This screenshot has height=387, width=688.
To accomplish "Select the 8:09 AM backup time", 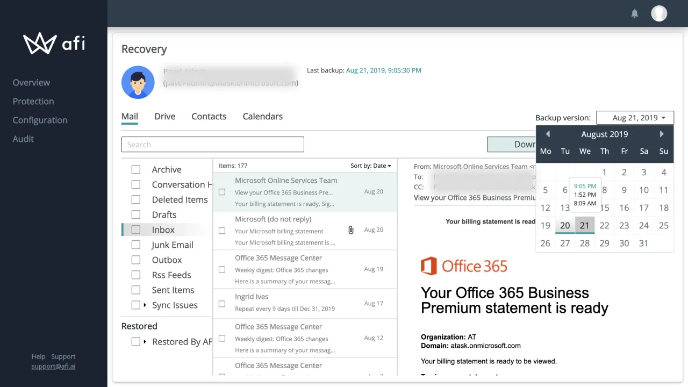I will pyautogui.click(x=584, y=203).
